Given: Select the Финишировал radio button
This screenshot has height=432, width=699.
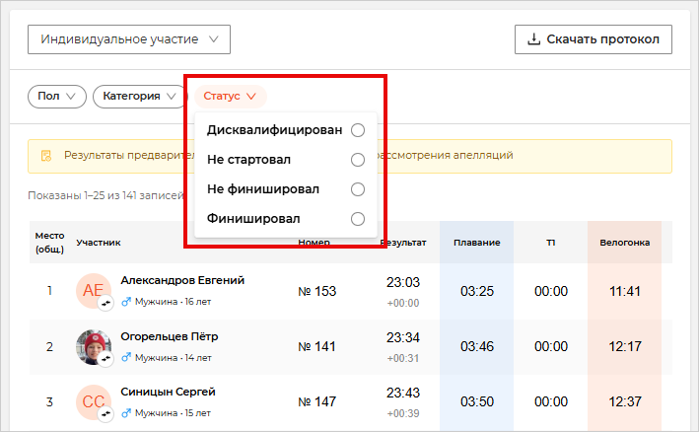Looking at the screenshot, I should click(358, 219).
